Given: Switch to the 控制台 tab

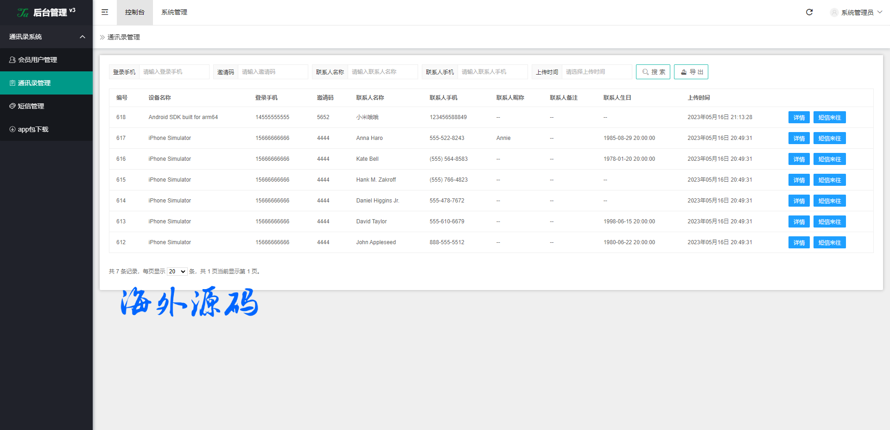Looking at the screenshot, I should (x=134, y=12).
